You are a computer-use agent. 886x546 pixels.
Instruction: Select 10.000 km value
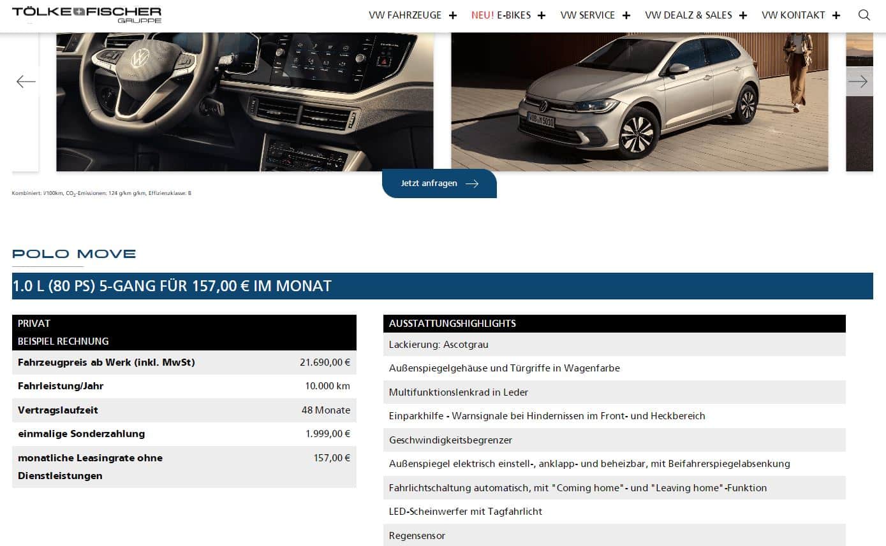point(328,386)
